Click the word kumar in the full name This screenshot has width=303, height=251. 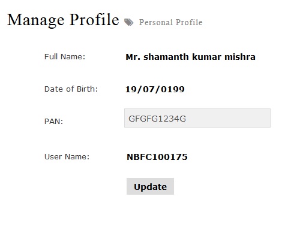point(207,57)
